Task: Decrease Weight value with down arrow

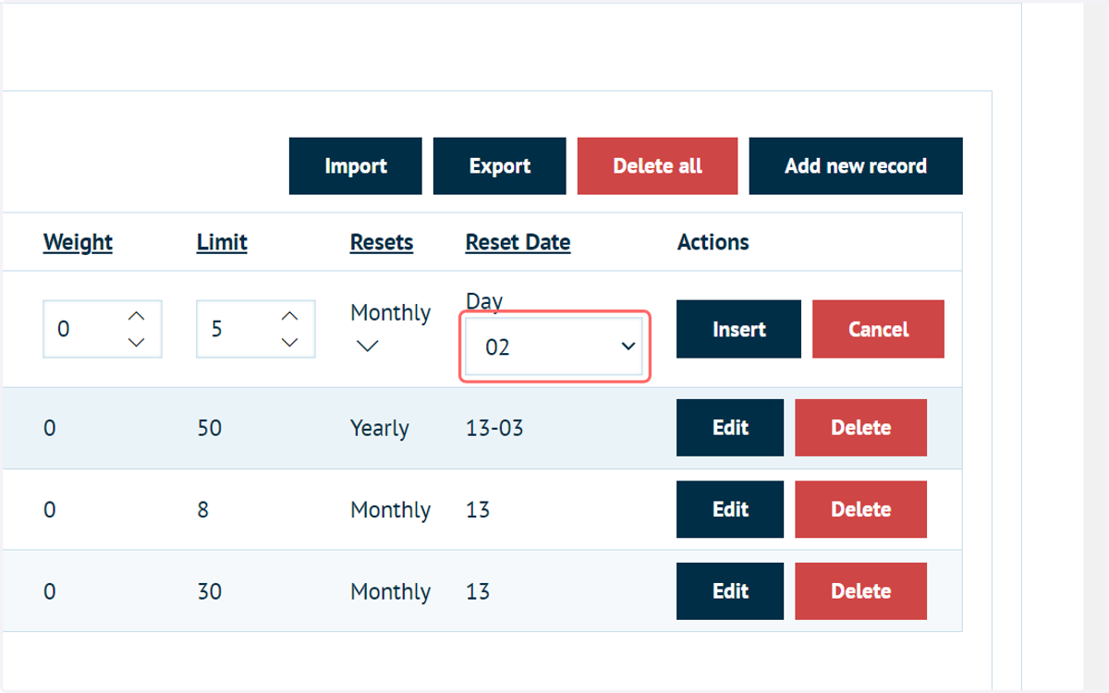Action: click(x=137, y=343)
